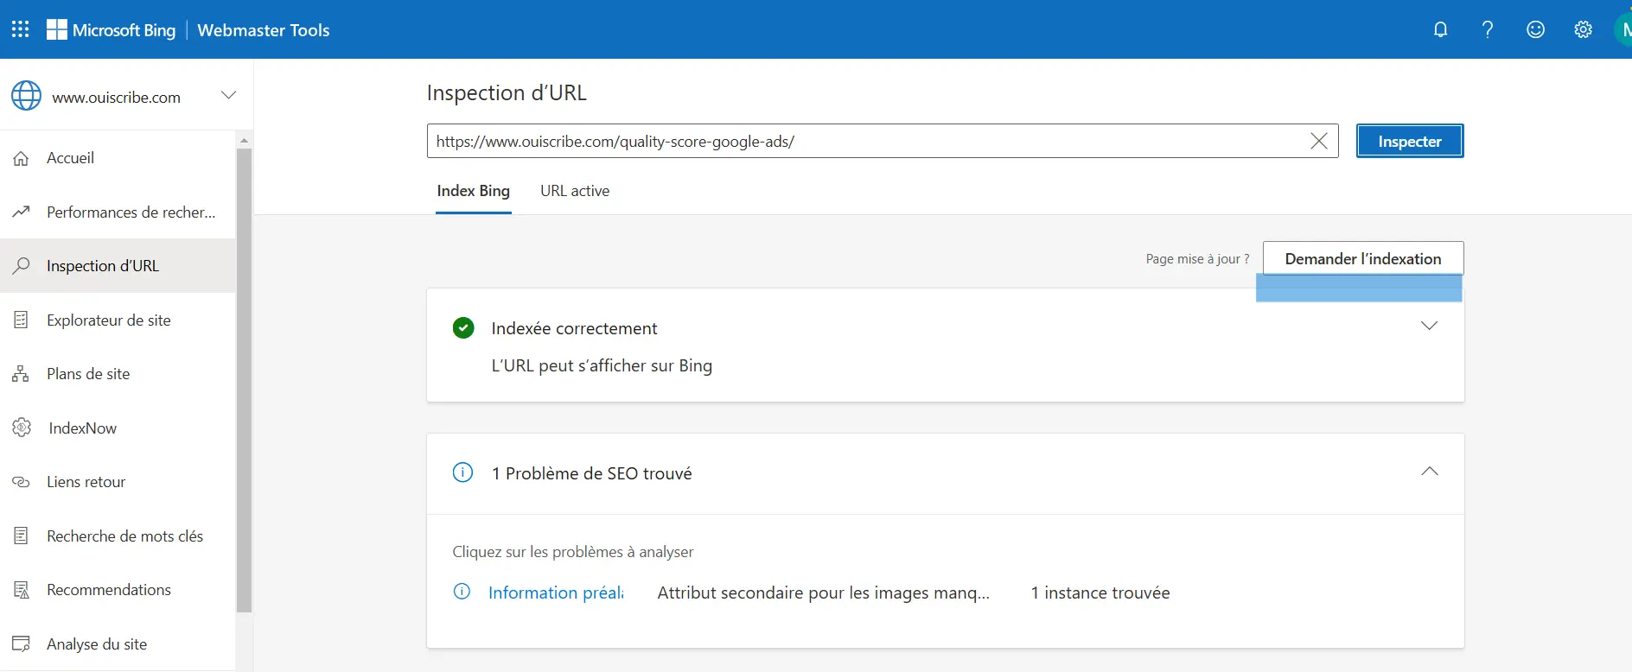Click the Analyse du site icon

tap(22, 643)
